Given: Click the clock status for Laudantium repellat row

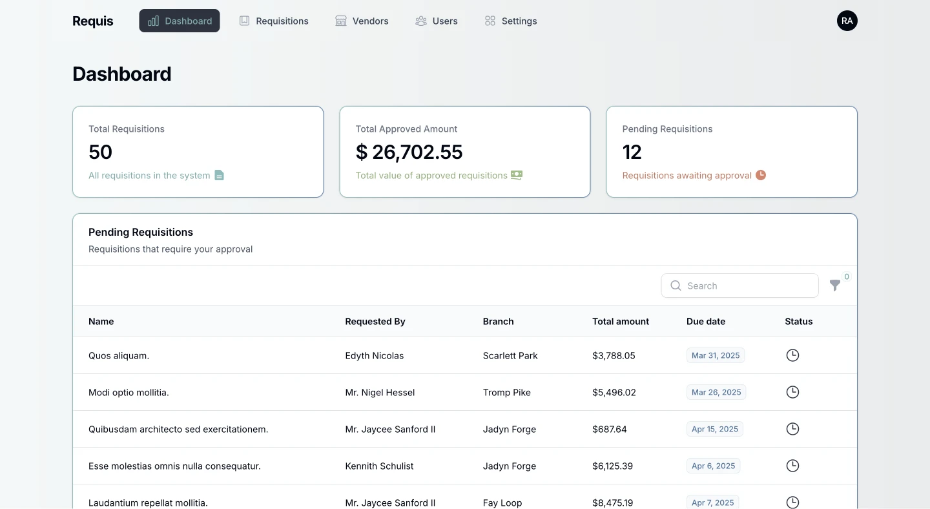Looking at the screenshot, I should click(x=792, y=503).
